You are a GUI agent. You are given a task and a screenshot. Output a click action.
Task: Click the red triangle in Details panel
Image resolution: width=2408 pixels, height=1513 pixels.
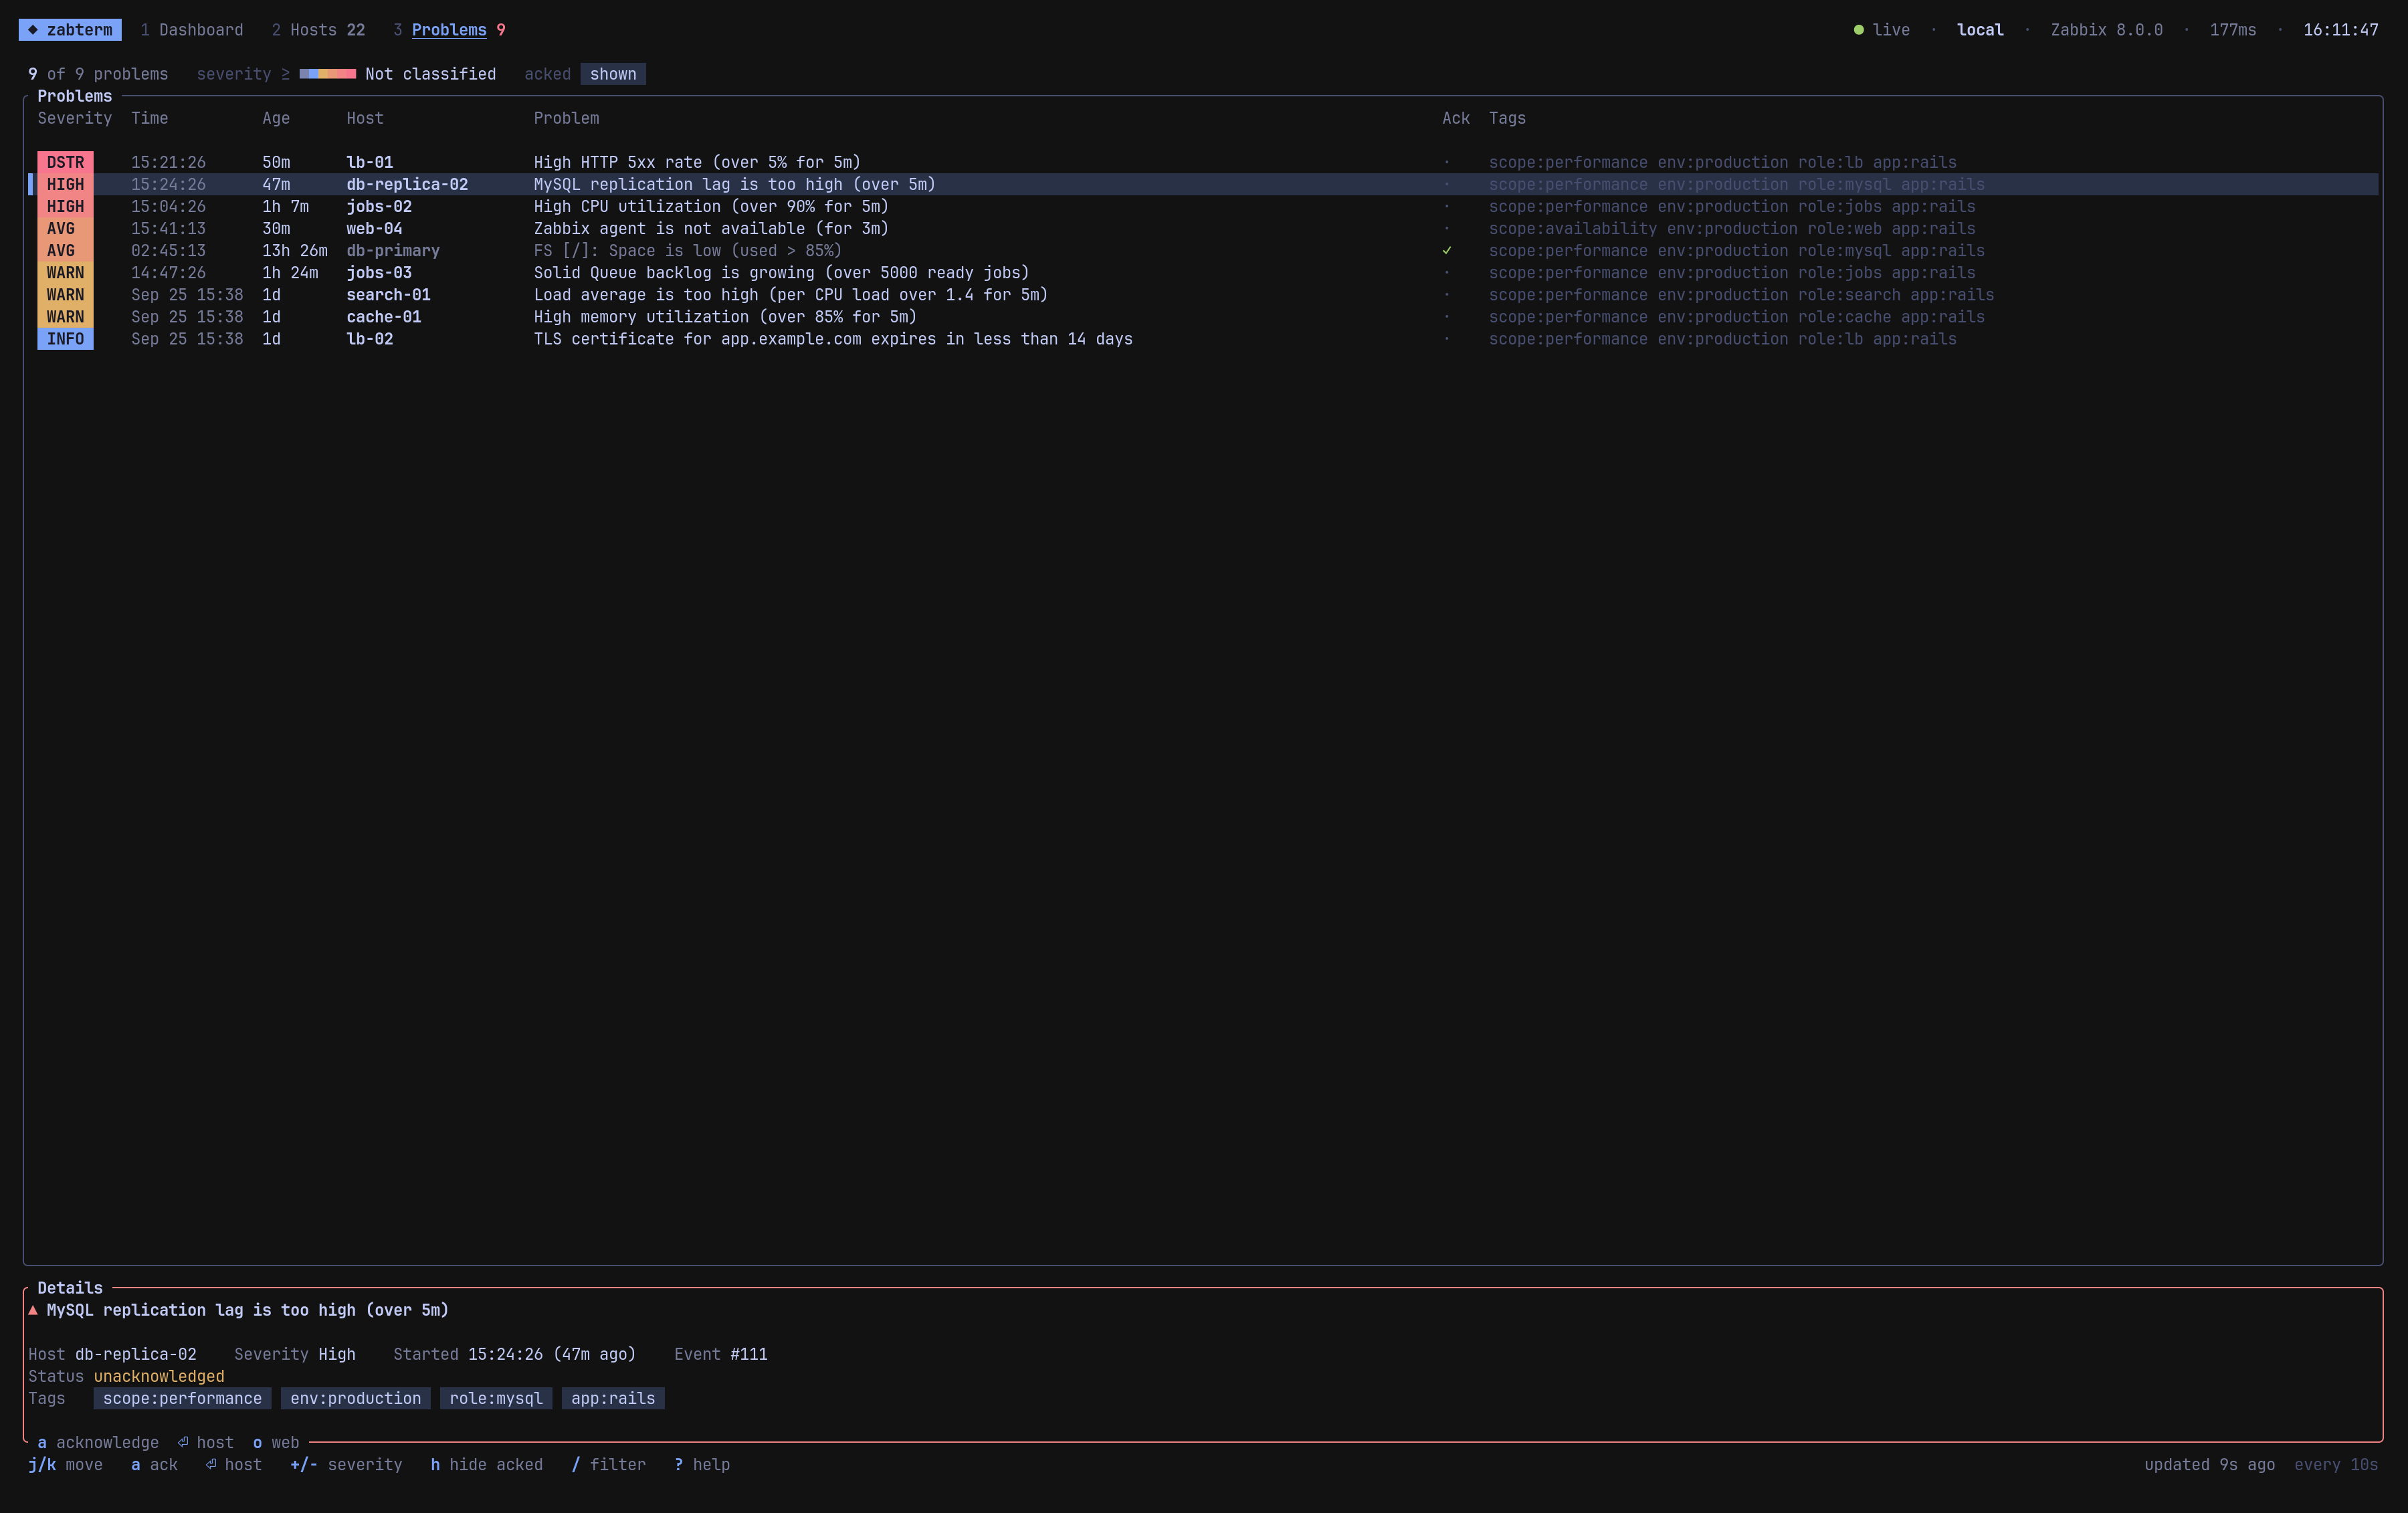33,1310
